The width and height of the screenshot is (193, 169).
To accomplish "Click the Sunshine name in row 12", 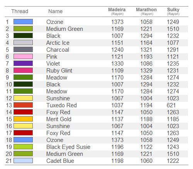I will point(58,98).
